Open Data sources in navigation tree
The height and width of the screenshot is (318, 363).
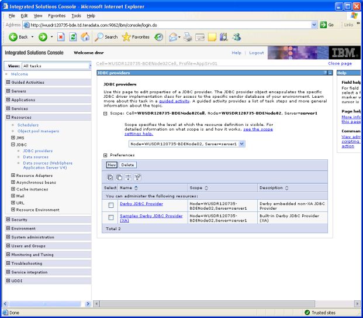pyautogui.click(x=36, y=157)
